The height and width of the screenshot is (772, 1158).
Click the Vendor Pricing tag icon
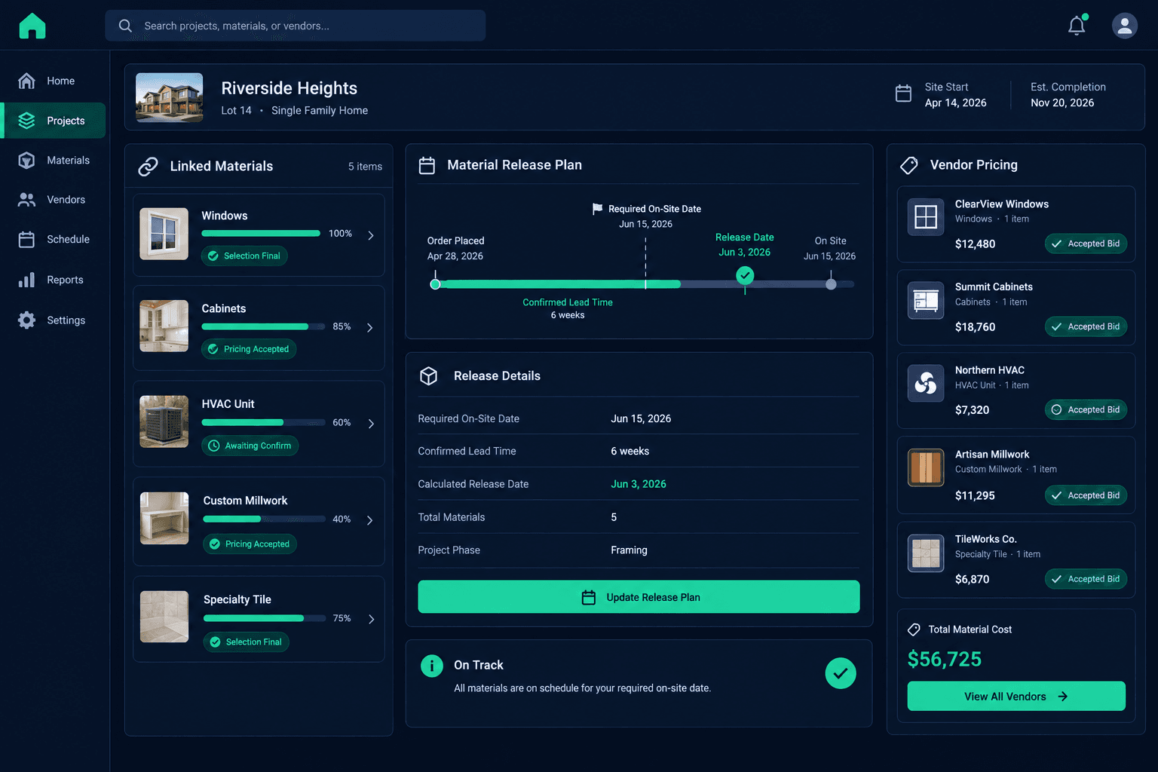(909, 165)
